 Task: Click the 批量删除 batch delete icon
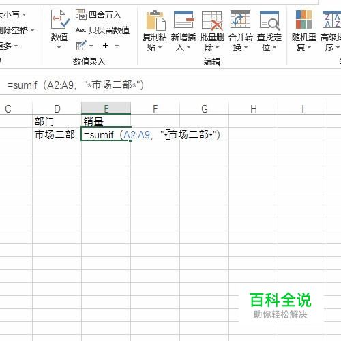tap(212, 20)
